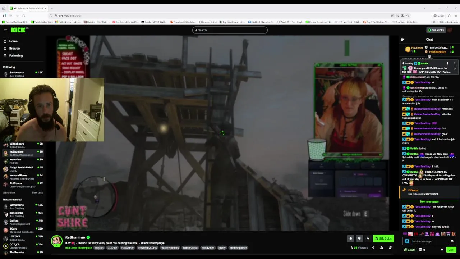Click the icon right of the report triangle
Screen dimensions: 460x259
(390, 248)
